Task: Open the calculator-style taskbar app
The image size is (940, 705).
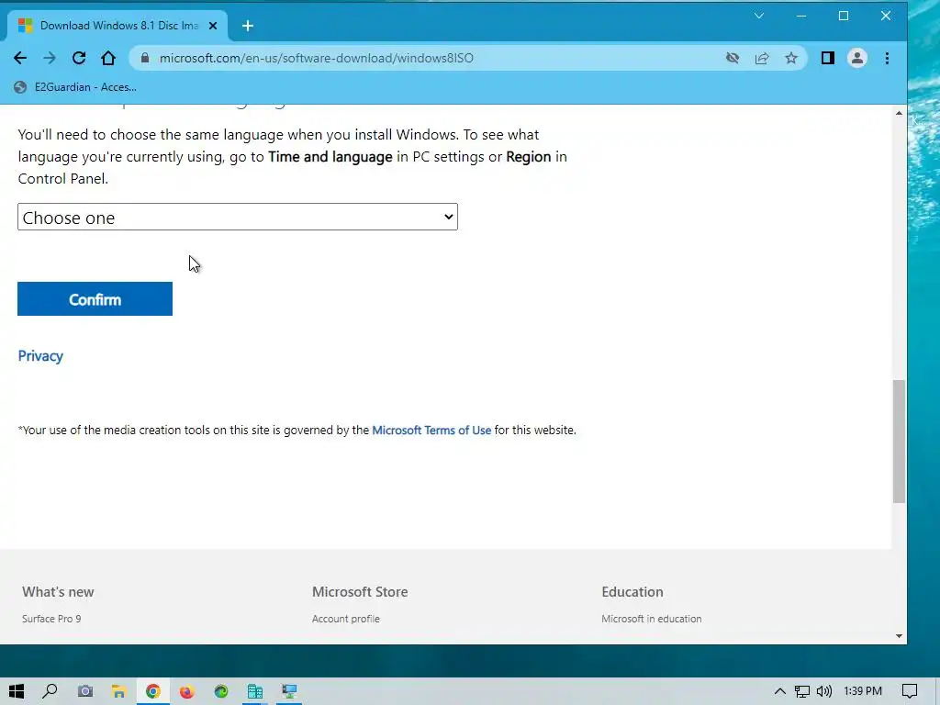Action: click(x=255, y=691)
